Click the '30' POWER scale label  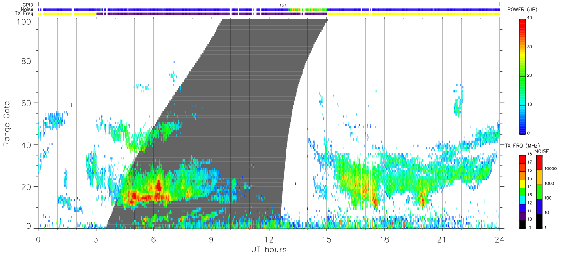point(530,47)
